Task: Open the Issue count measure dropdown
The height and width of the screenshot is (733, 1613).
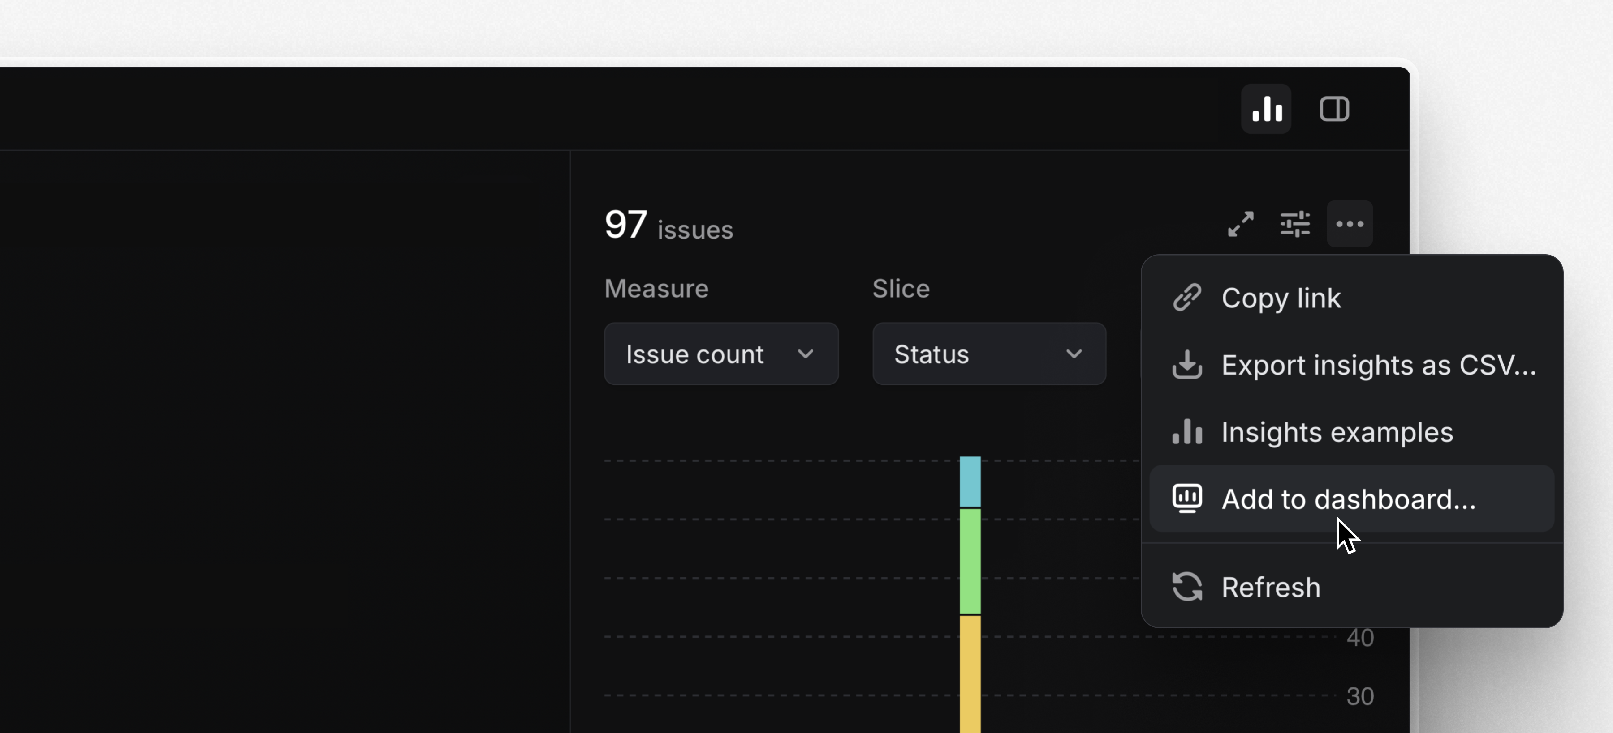Action: pyautogui.click(x=721, y=354)
